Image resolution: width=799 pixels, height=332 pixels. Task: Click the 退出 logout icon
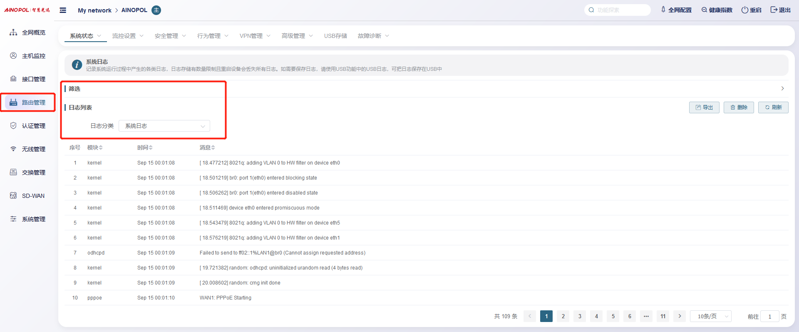click(x=774, y=10)
